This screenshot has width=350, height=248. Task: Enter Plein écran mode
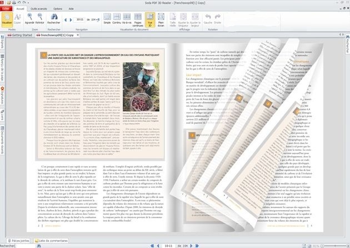point(161,20)
